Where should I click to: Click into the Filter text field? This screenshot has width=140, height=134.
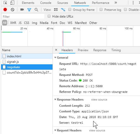pyautogui.click(x=23, y=16)
